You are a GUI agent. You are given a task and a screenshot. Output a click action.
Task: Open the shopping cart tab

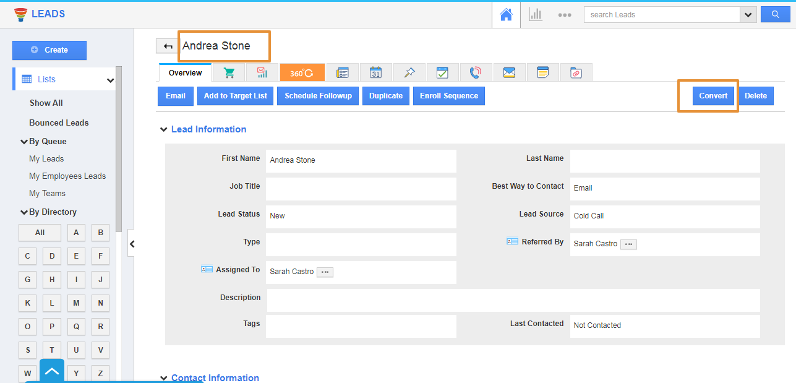pos(229,73)
